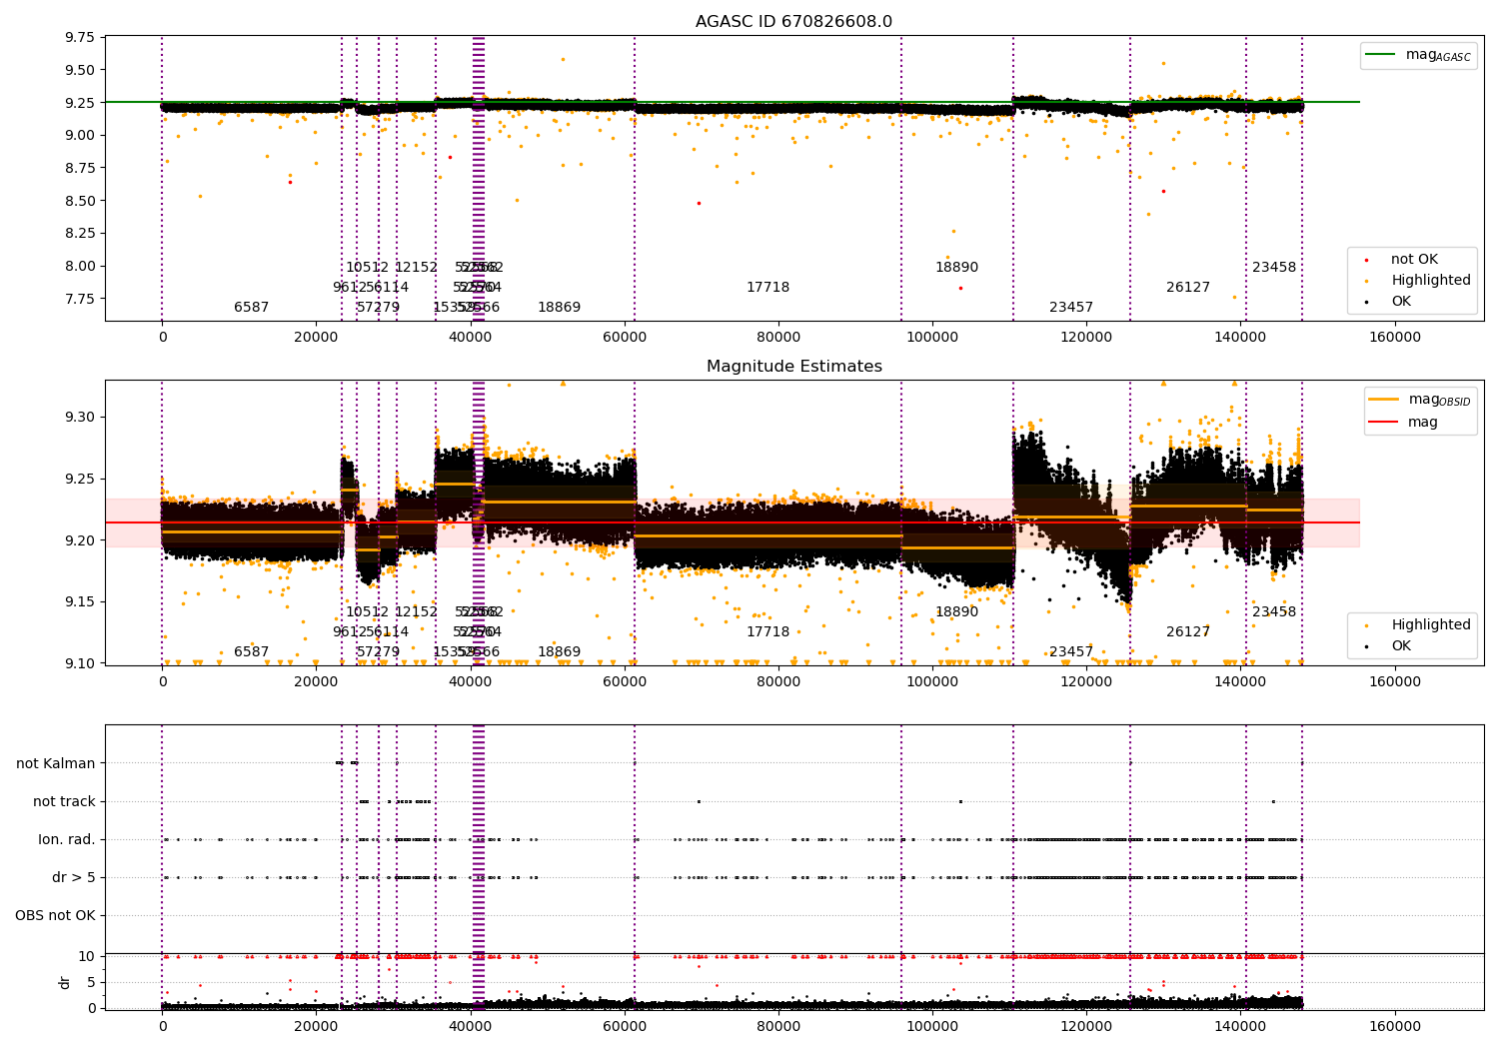Click the 'not track' row label
The image size is (1499, 1049).
(64, 801)
